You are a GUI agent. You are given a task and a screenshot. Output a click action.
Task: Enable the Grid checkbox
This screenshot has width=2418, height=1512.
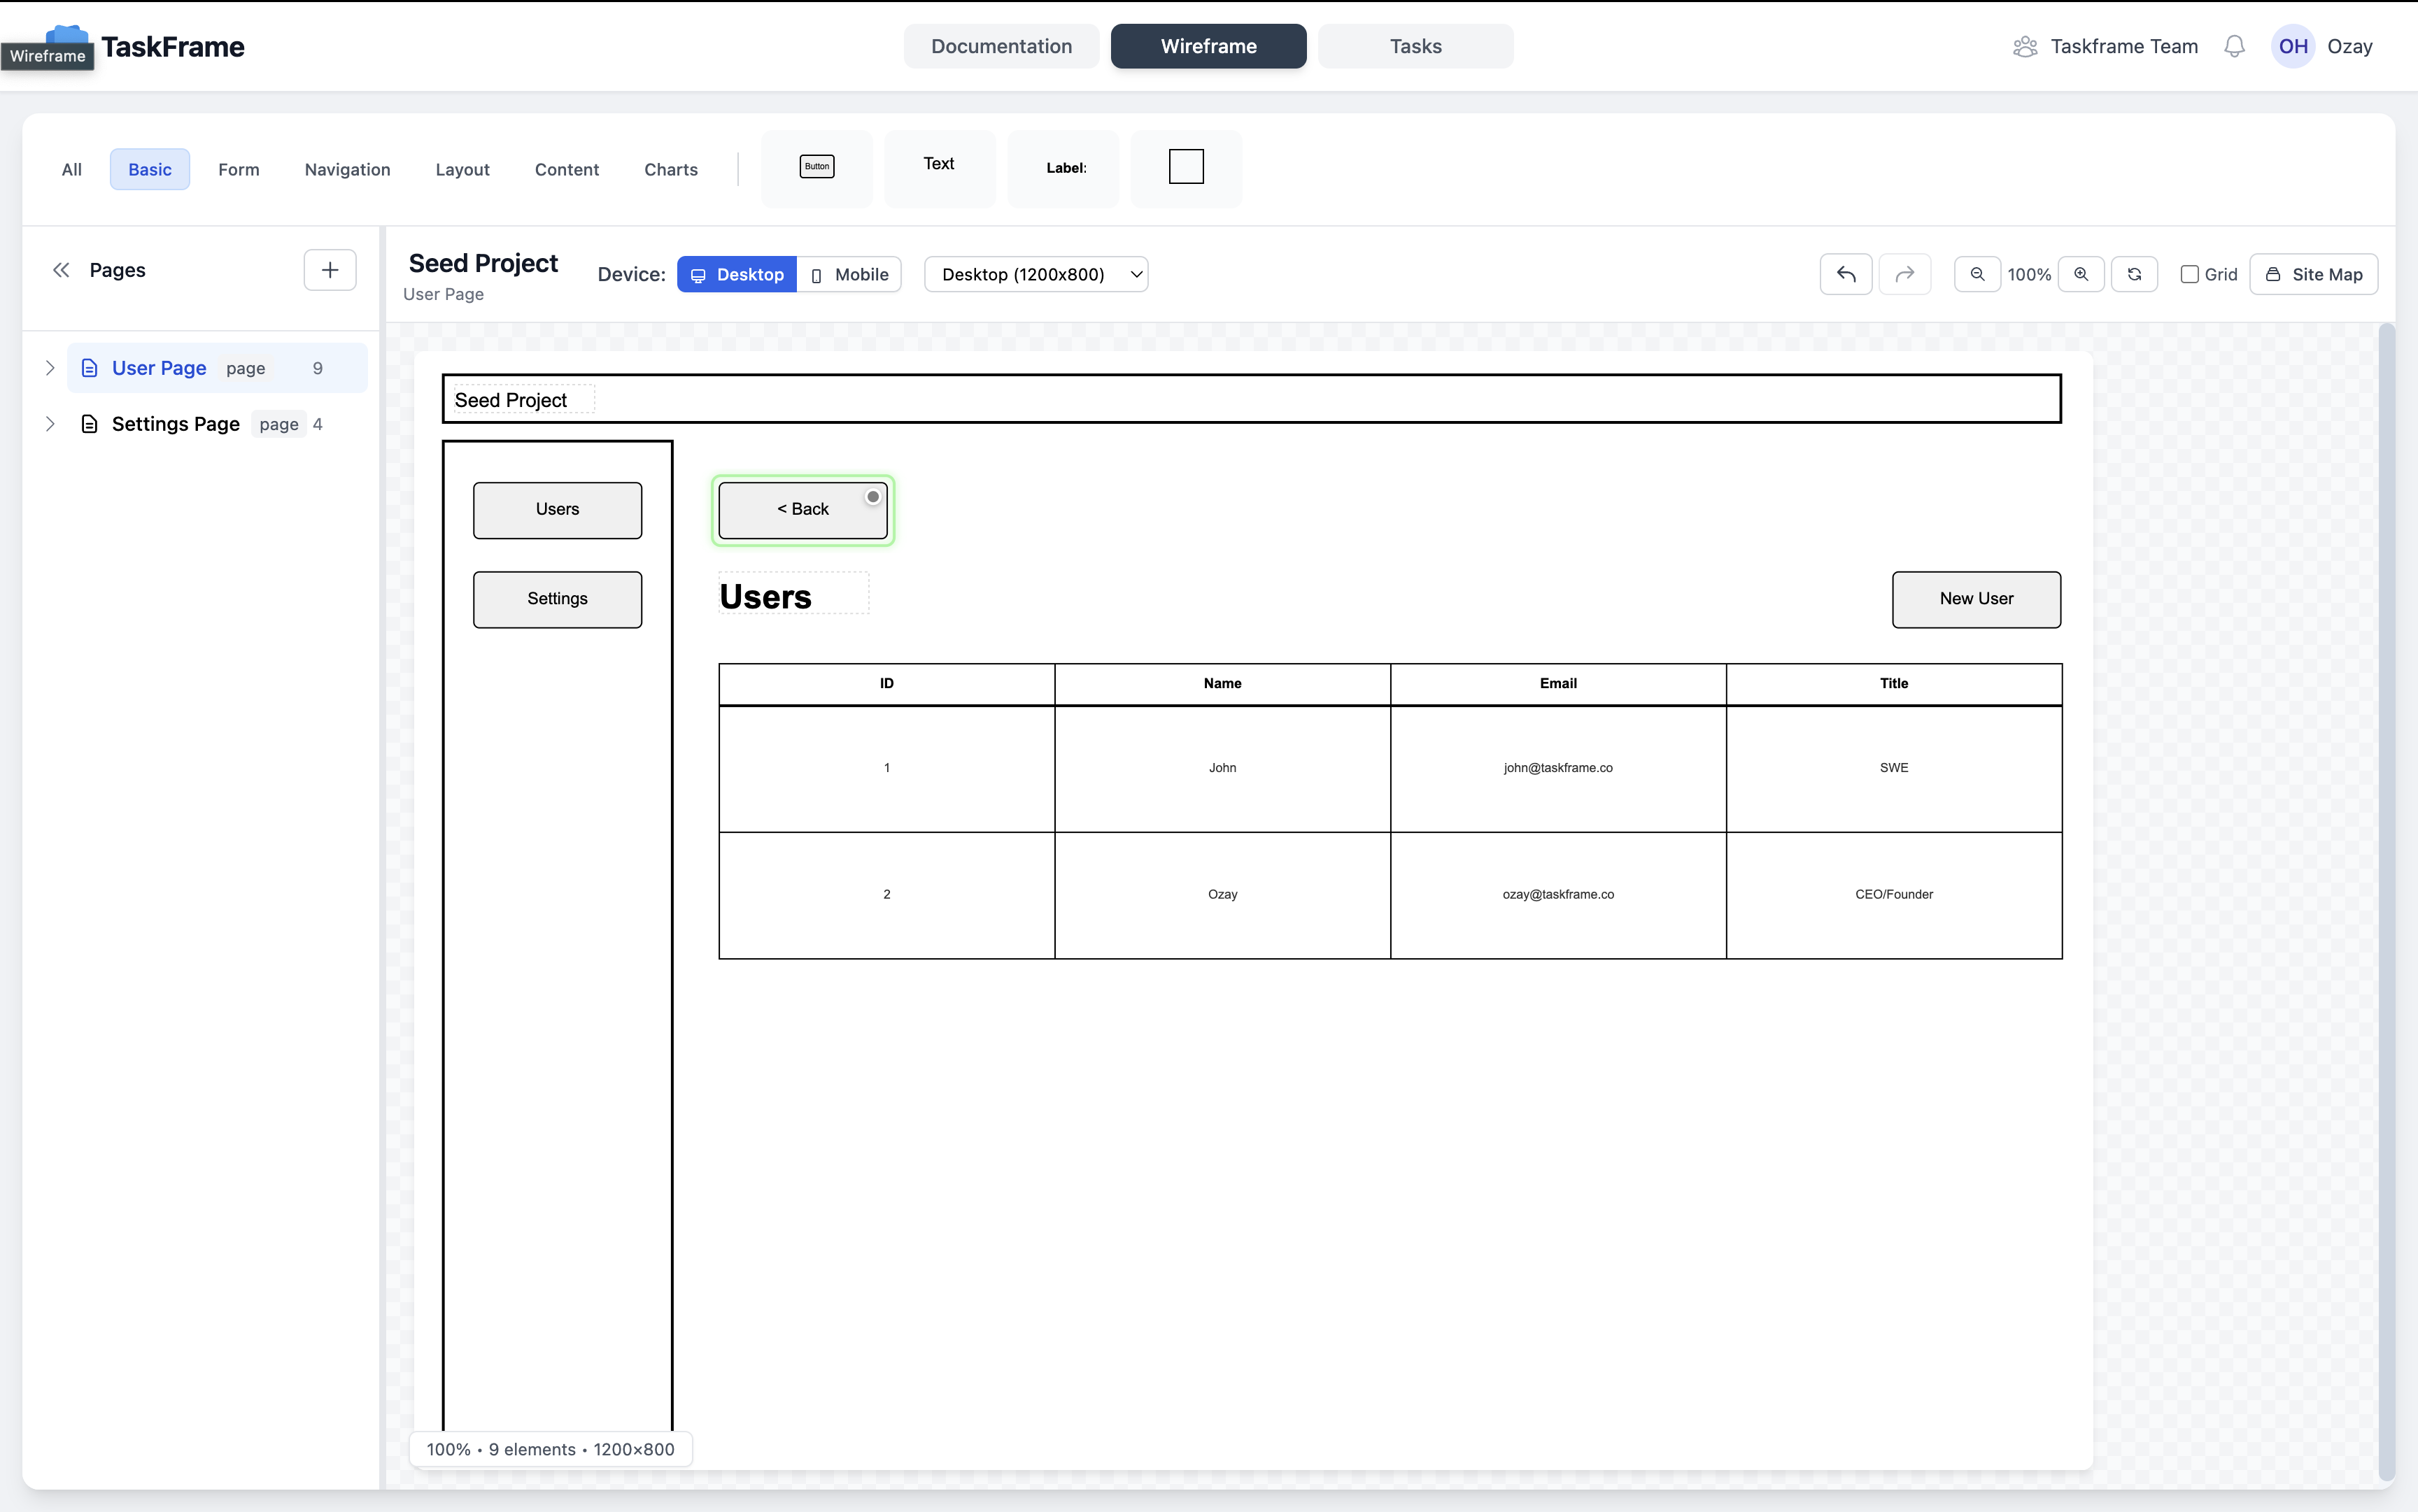click(x=2189, y=274)
